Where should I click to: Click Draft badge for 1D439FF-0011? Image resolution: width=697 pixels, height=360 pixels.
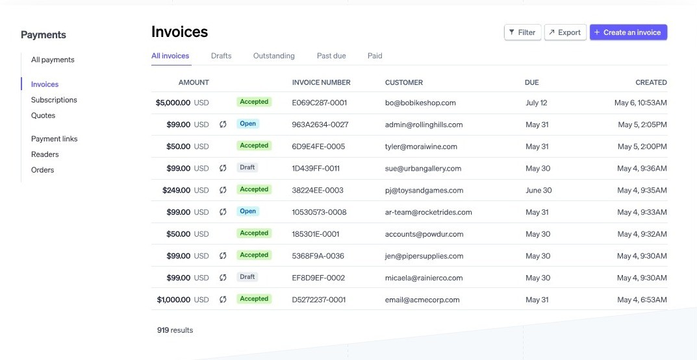pyautogui.click(x=247, y=168)
